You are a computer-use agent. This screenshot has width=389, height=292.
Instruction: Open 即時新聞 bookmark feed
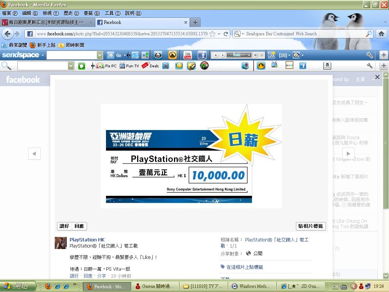click(x=71, y=45)
